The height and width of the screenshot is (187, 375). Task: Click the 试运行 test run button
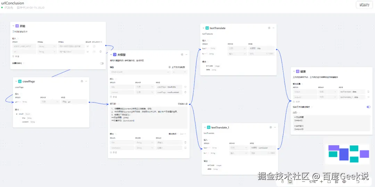(364, 5)
